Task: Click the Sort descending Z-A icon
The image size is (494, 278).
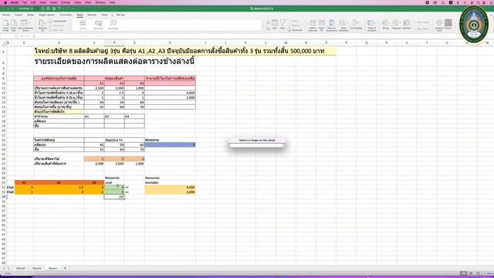Action: coord(268,29)
